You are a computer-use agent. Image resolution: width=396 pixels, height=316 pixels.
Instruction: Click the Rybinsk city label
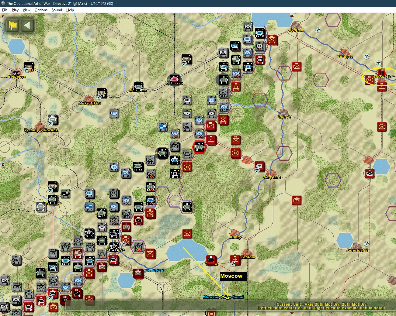tap(296, 30)
